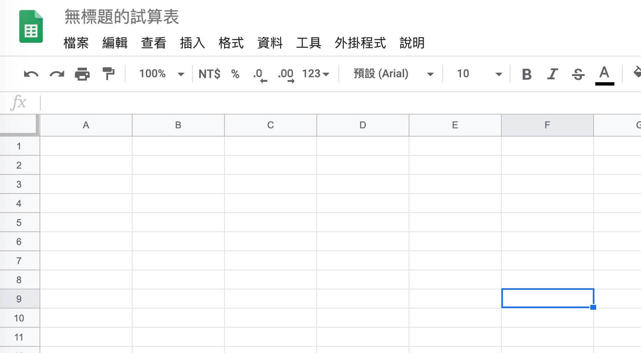This screenshot has height=353, width=641.
Task: Toggle strikethrough formatting with S
Action: click(578, 74)
